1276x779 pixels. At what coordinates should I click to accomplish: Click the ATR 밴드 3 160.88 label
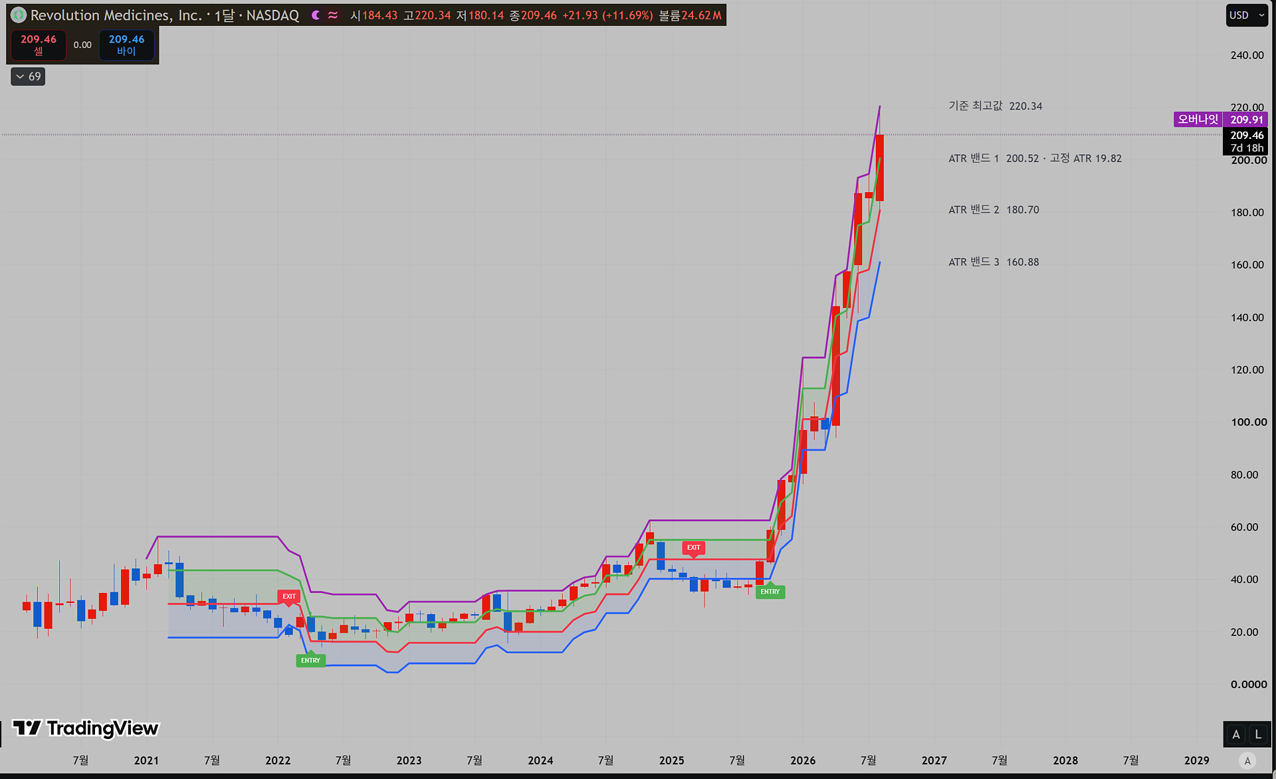point(994,262)
